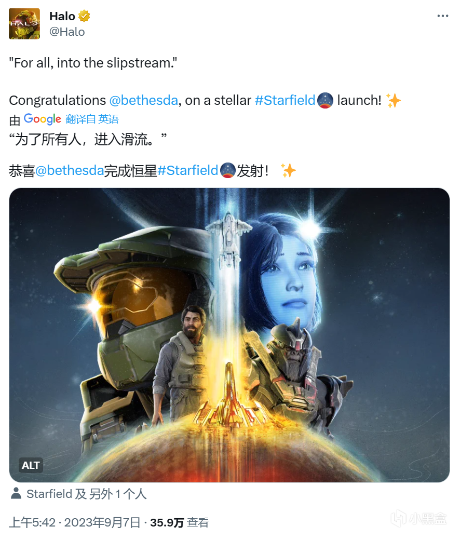This screenshot has height=540, width=460.
Task: Click the Starfield emoji in the translated line
Action: (x=227, y=170)
